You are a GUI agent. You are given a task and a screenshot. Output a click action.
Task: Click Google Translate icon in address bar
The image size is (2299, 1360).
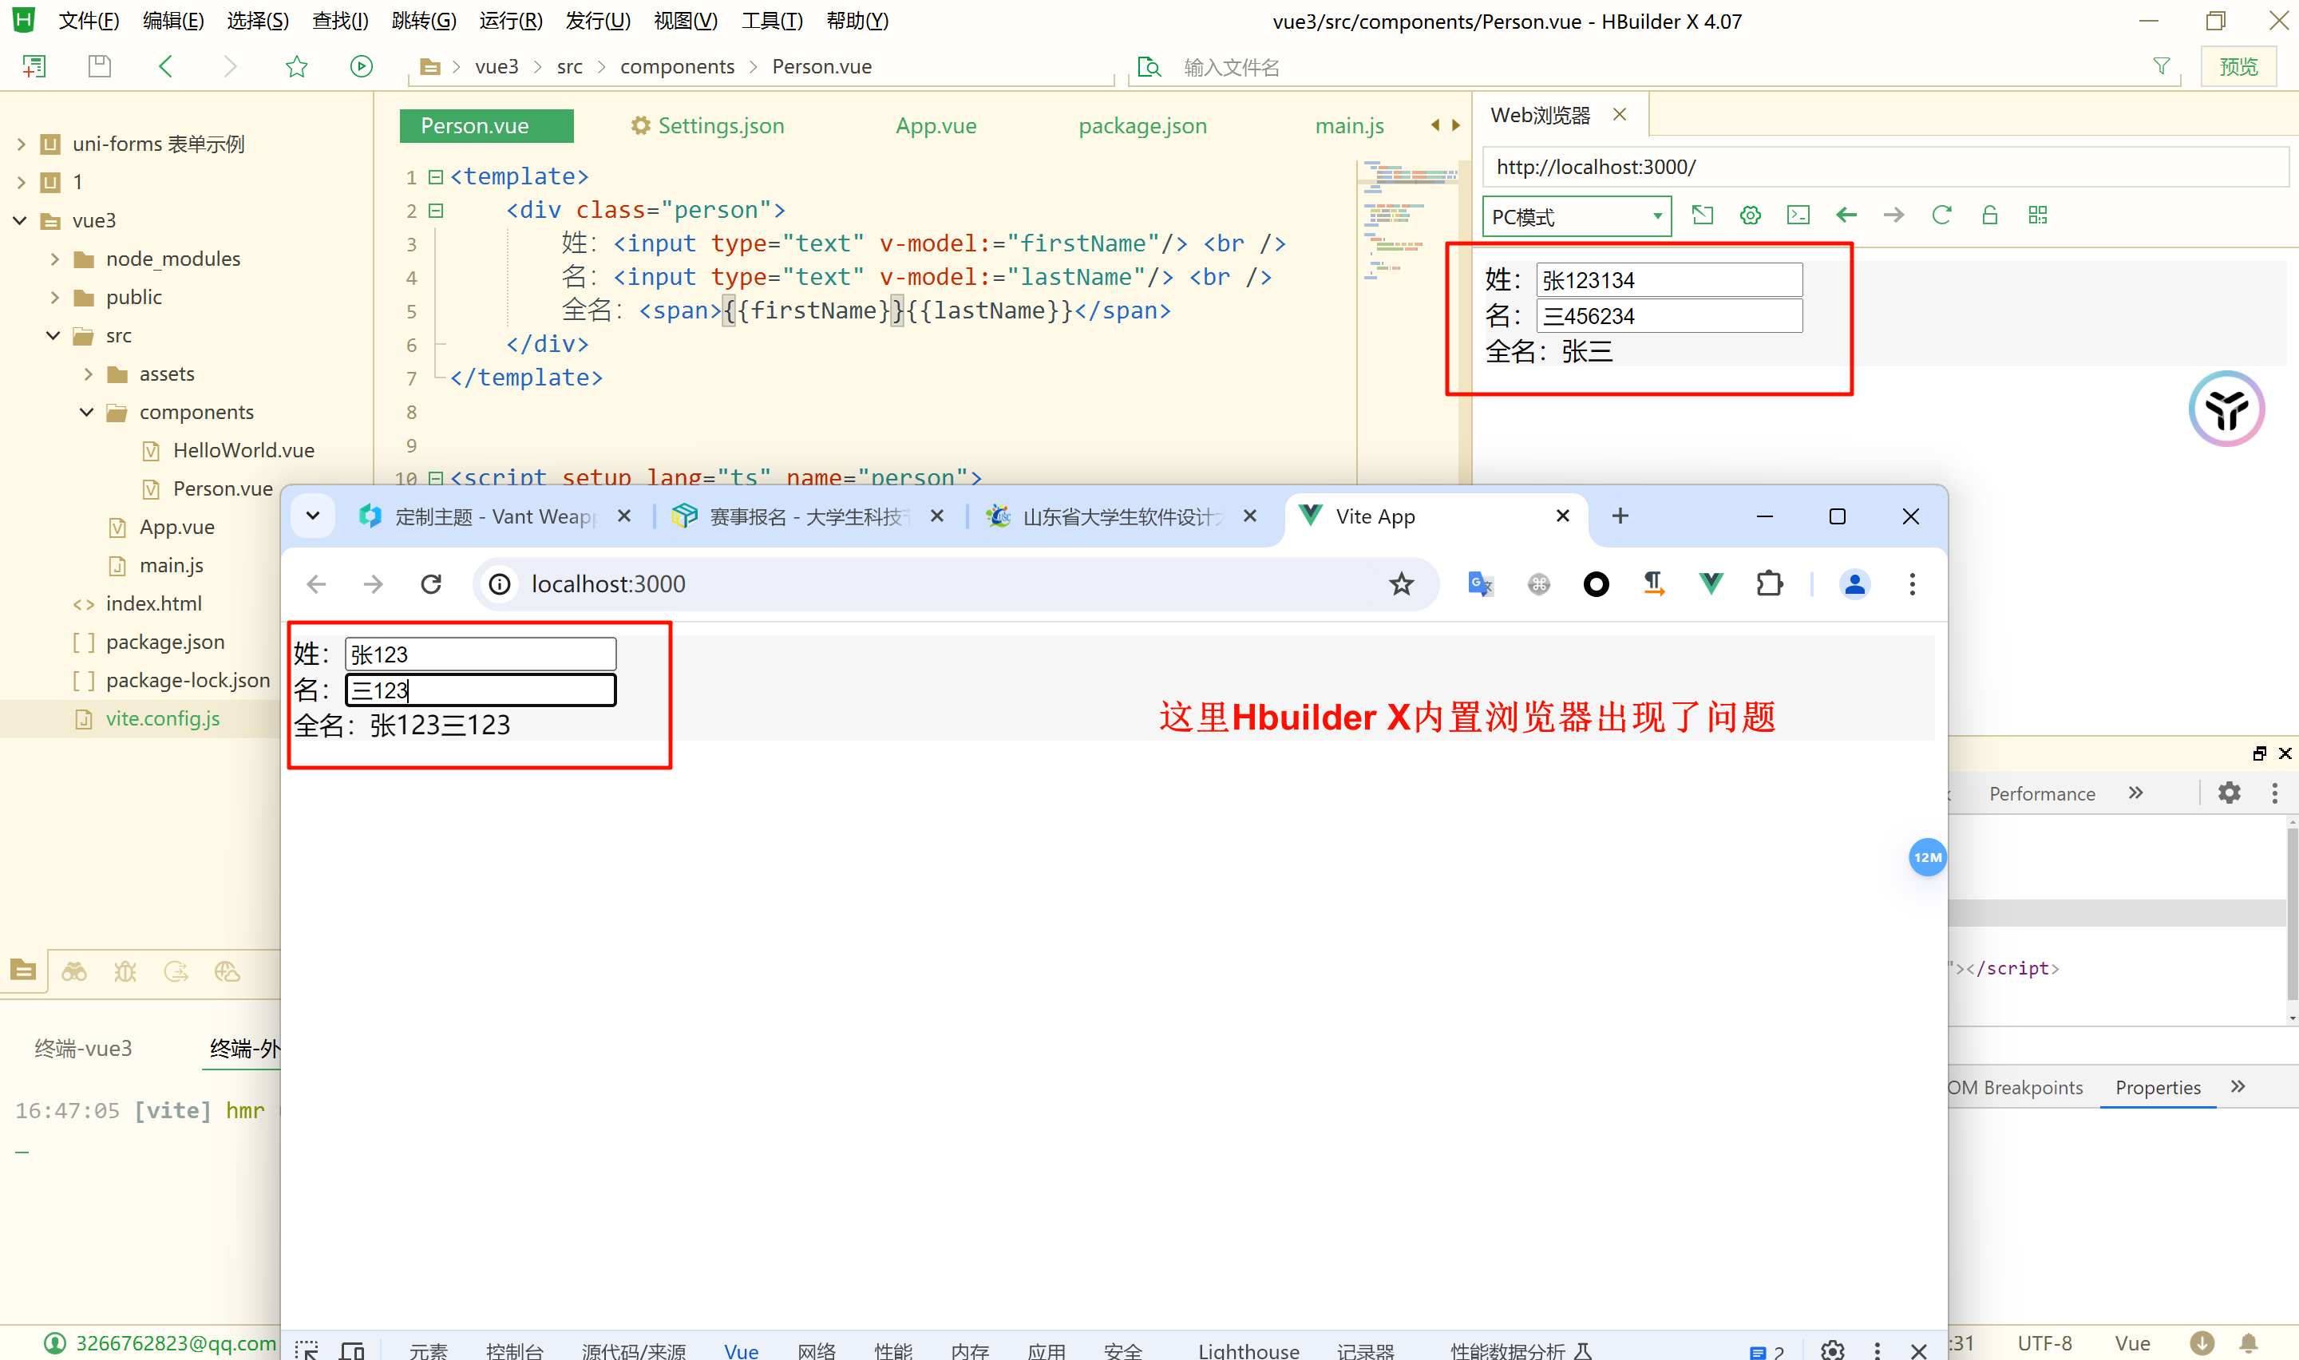point(1480,583)
